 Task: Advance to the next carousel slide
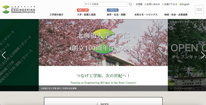point(203,55)
